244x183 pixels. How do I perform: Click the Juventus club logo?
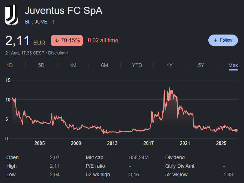pyautogui.click(x=11, y=15)
